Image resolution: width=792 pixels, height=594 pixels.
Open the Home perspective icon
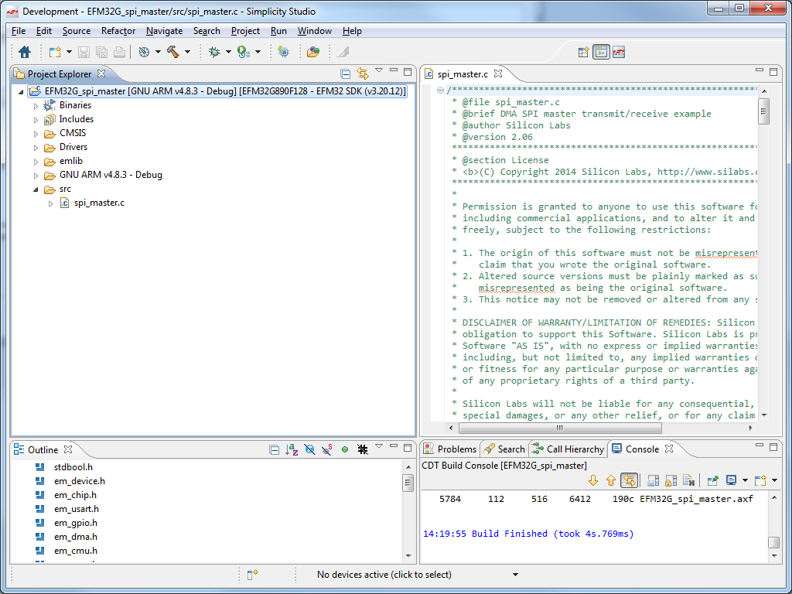(24, 52)
